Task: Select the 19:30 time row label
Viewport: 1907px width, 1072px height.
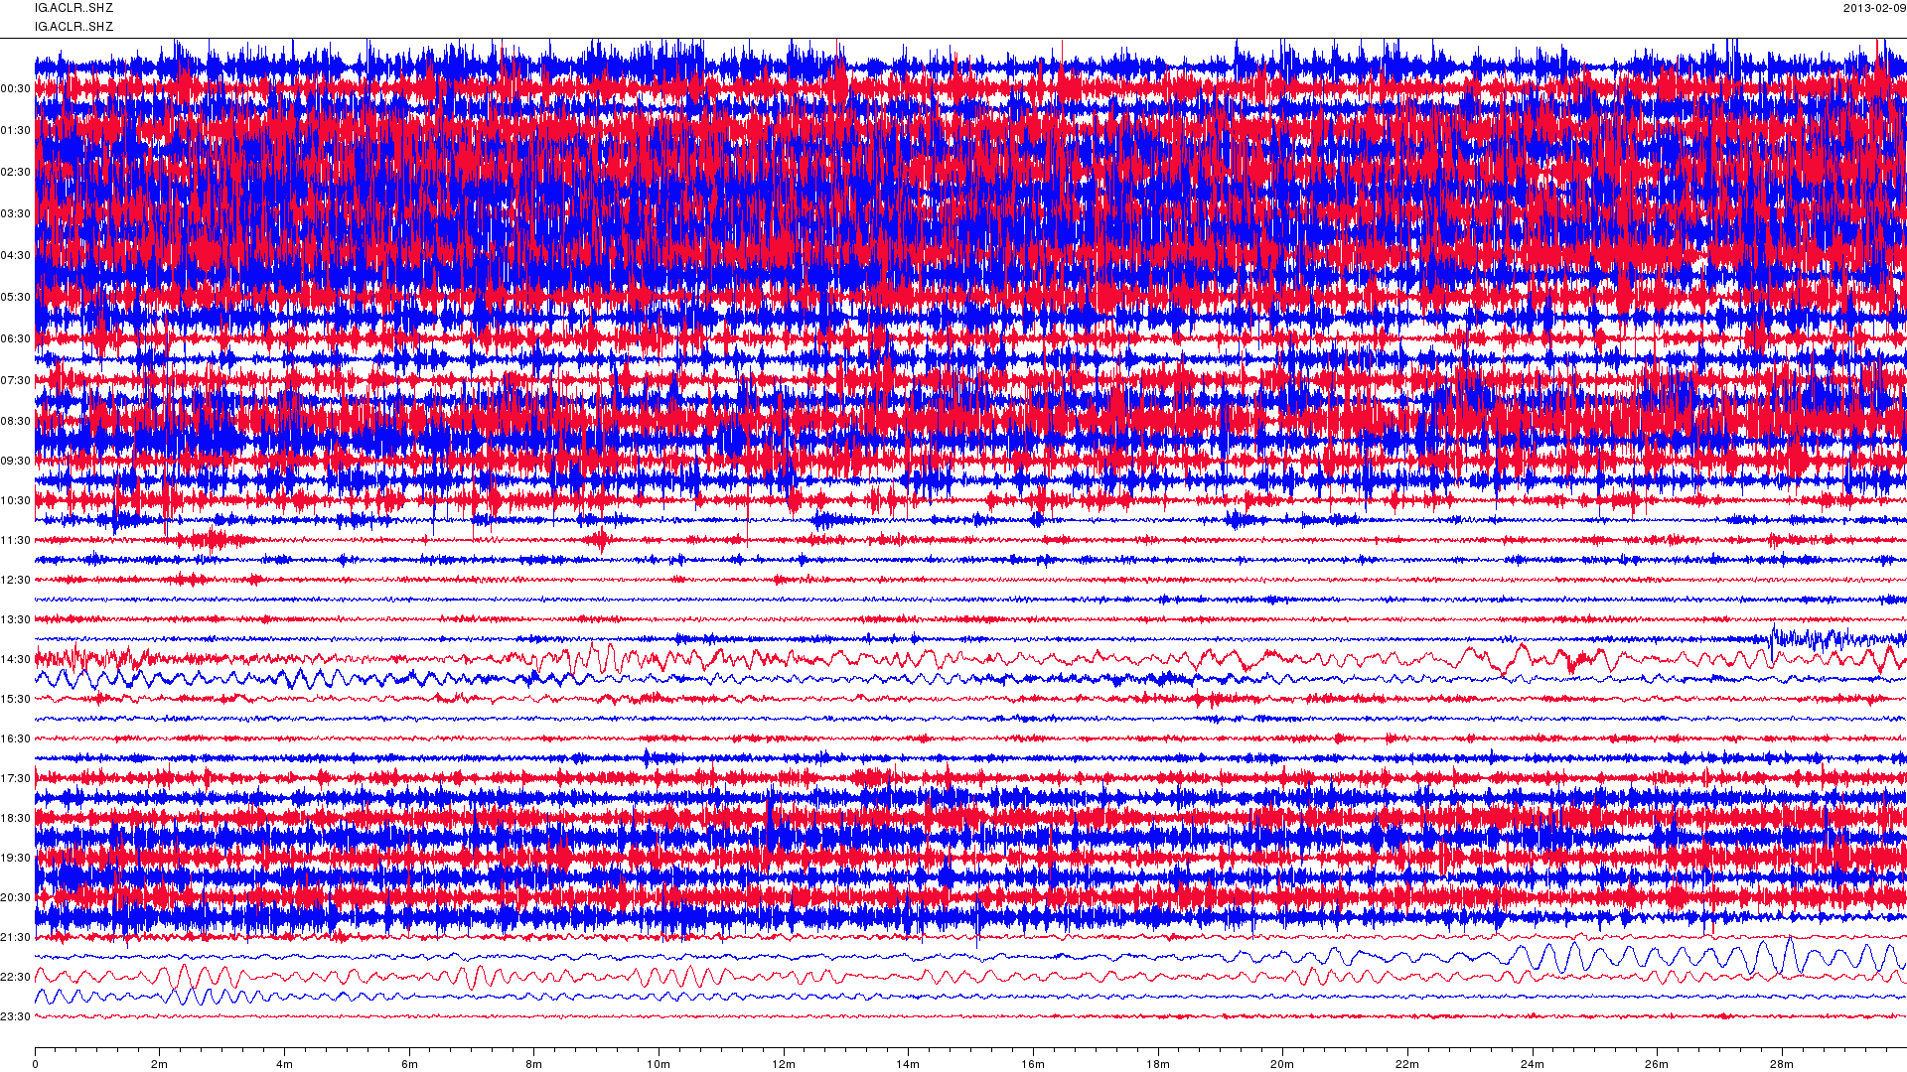Action: click(x=16, y=859)
